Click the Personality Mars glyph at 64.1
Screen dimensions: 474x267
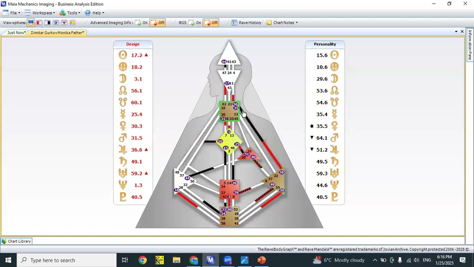334,138
